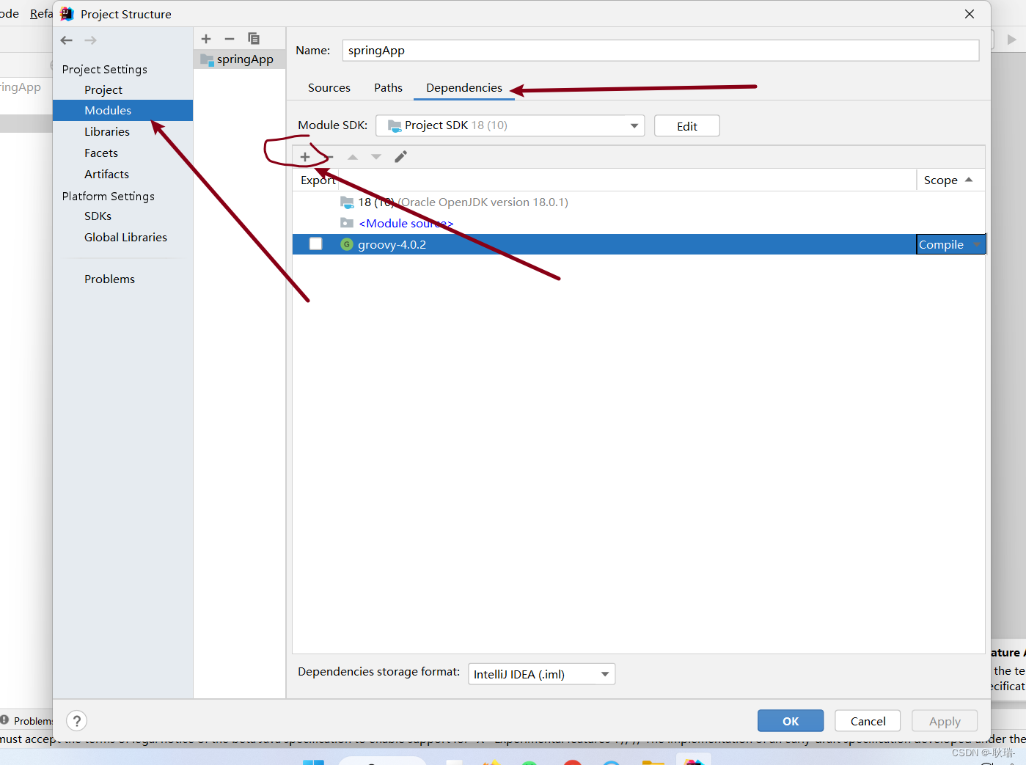The image size is (1026, 765).
Task: Click the groovy library icon
Action: tap(347, 244)
